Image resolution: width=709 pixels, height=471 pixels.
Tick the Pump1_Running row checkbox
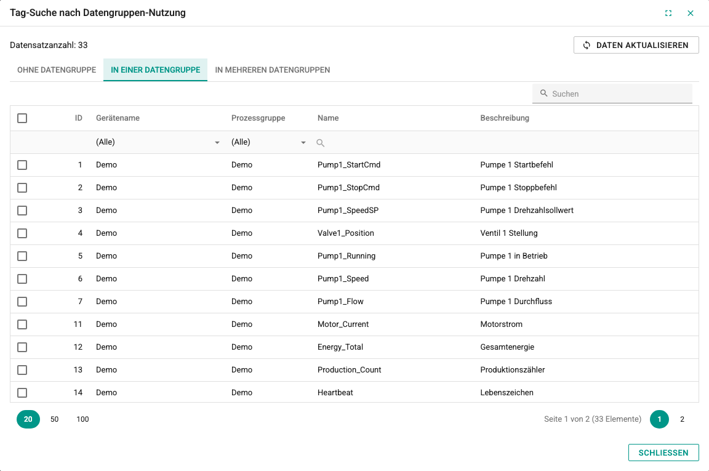[22, 256]
